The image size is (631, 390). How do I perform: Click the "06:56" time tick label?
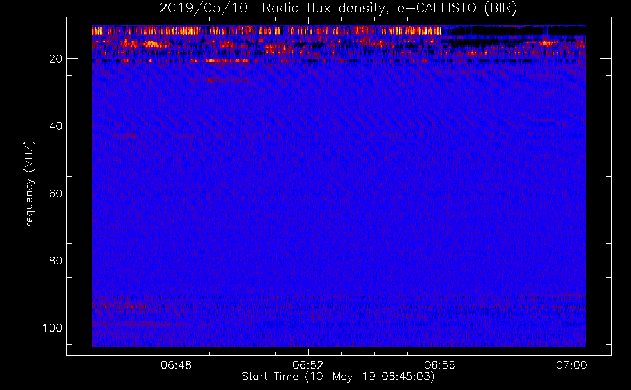(440, 365)
